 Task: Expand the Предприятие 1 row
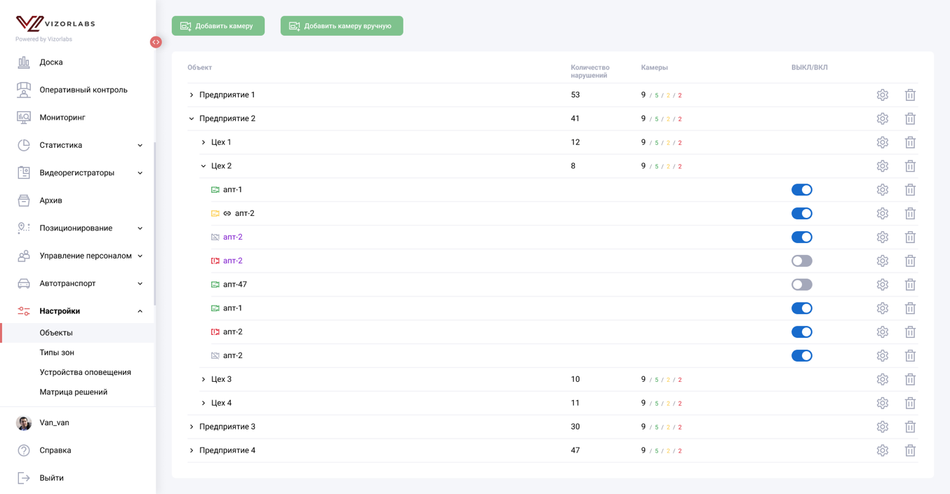(192, 95)
